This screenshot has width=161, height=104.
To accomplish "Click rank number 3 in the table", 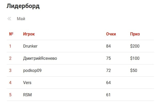I will 10,70.
